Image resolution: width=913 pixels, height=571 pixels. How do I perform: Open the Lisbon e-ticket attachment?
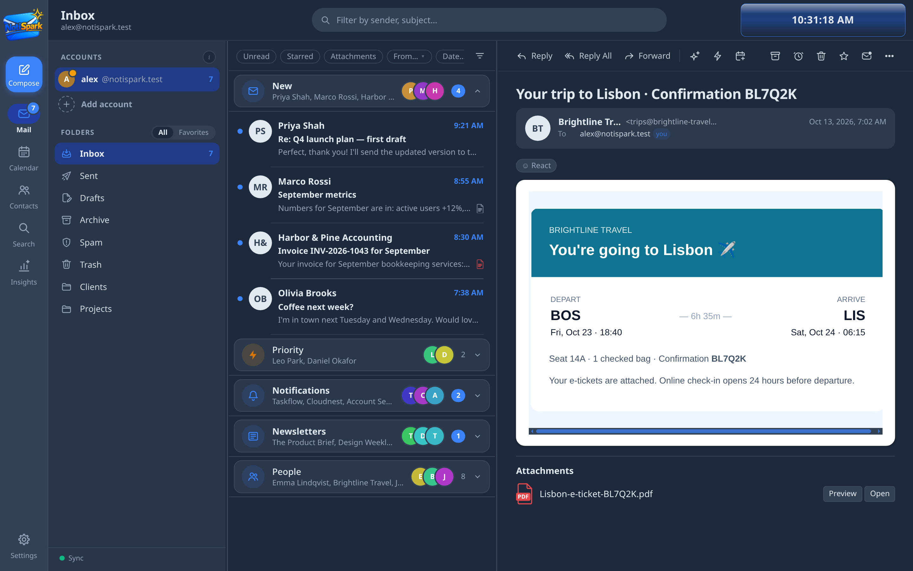coord(879,494)
